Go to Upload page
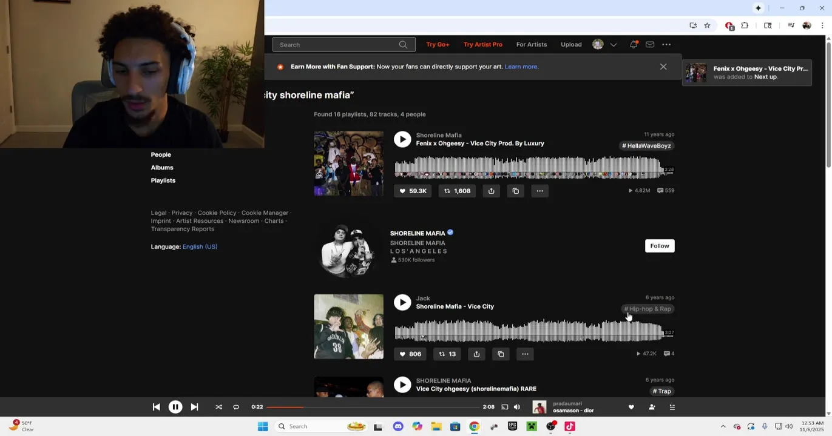 571,44
